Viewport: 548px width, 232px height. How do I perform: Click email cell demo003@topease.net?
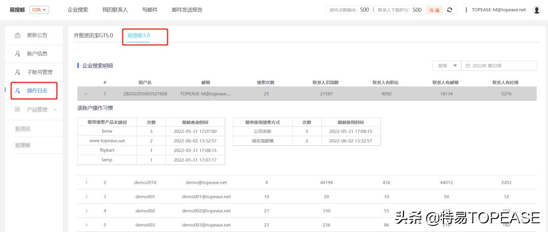pos(206,225)
